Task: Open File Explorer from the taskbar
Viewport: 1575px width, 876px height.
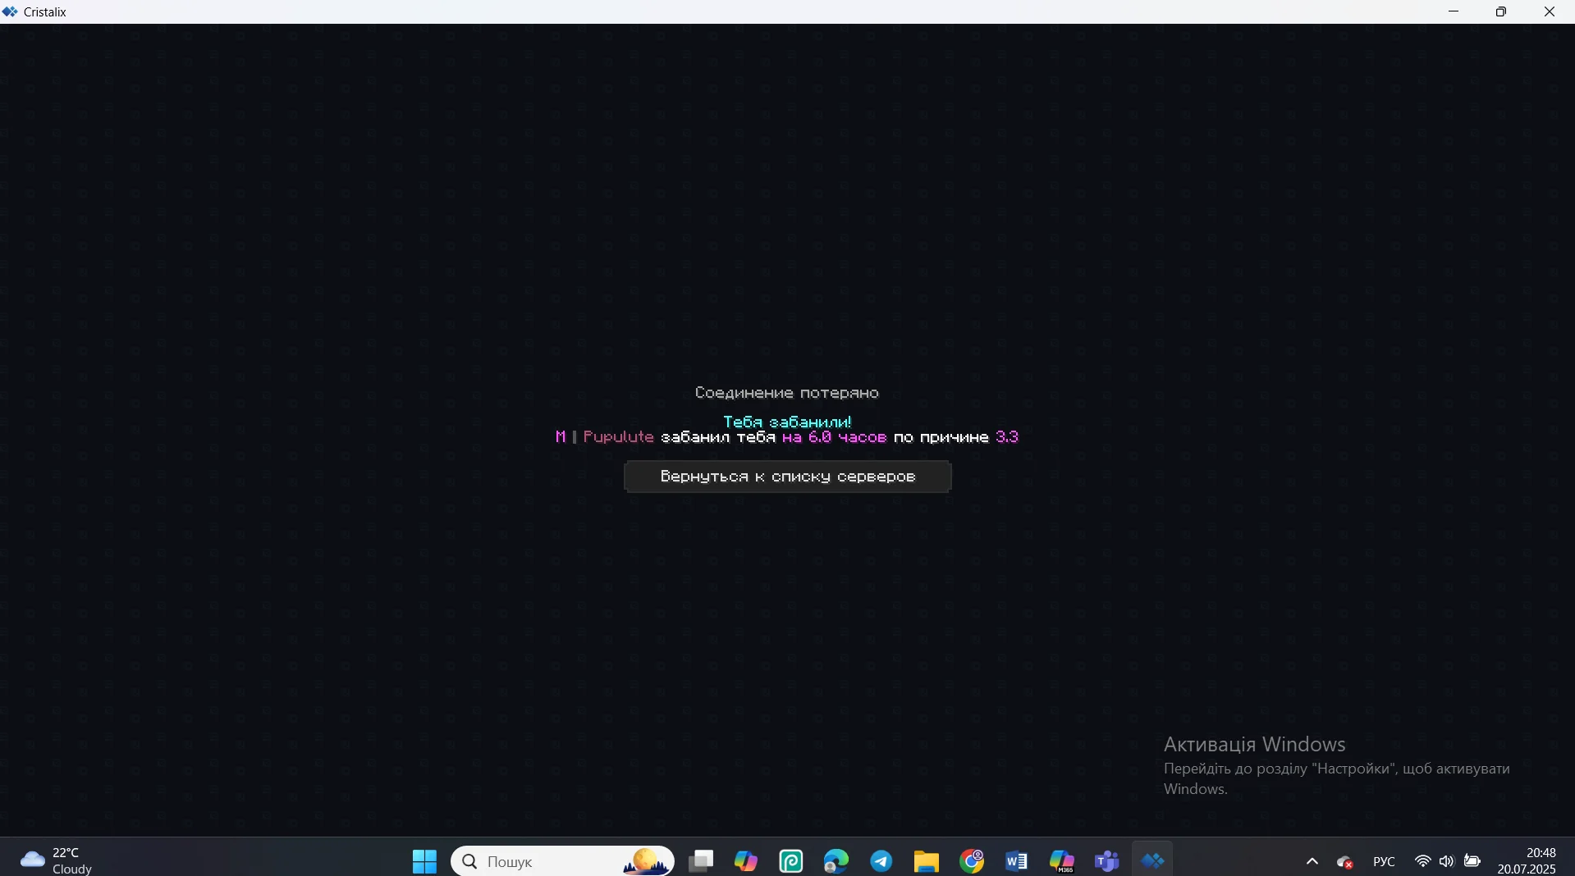Action: tap(927, 861)
